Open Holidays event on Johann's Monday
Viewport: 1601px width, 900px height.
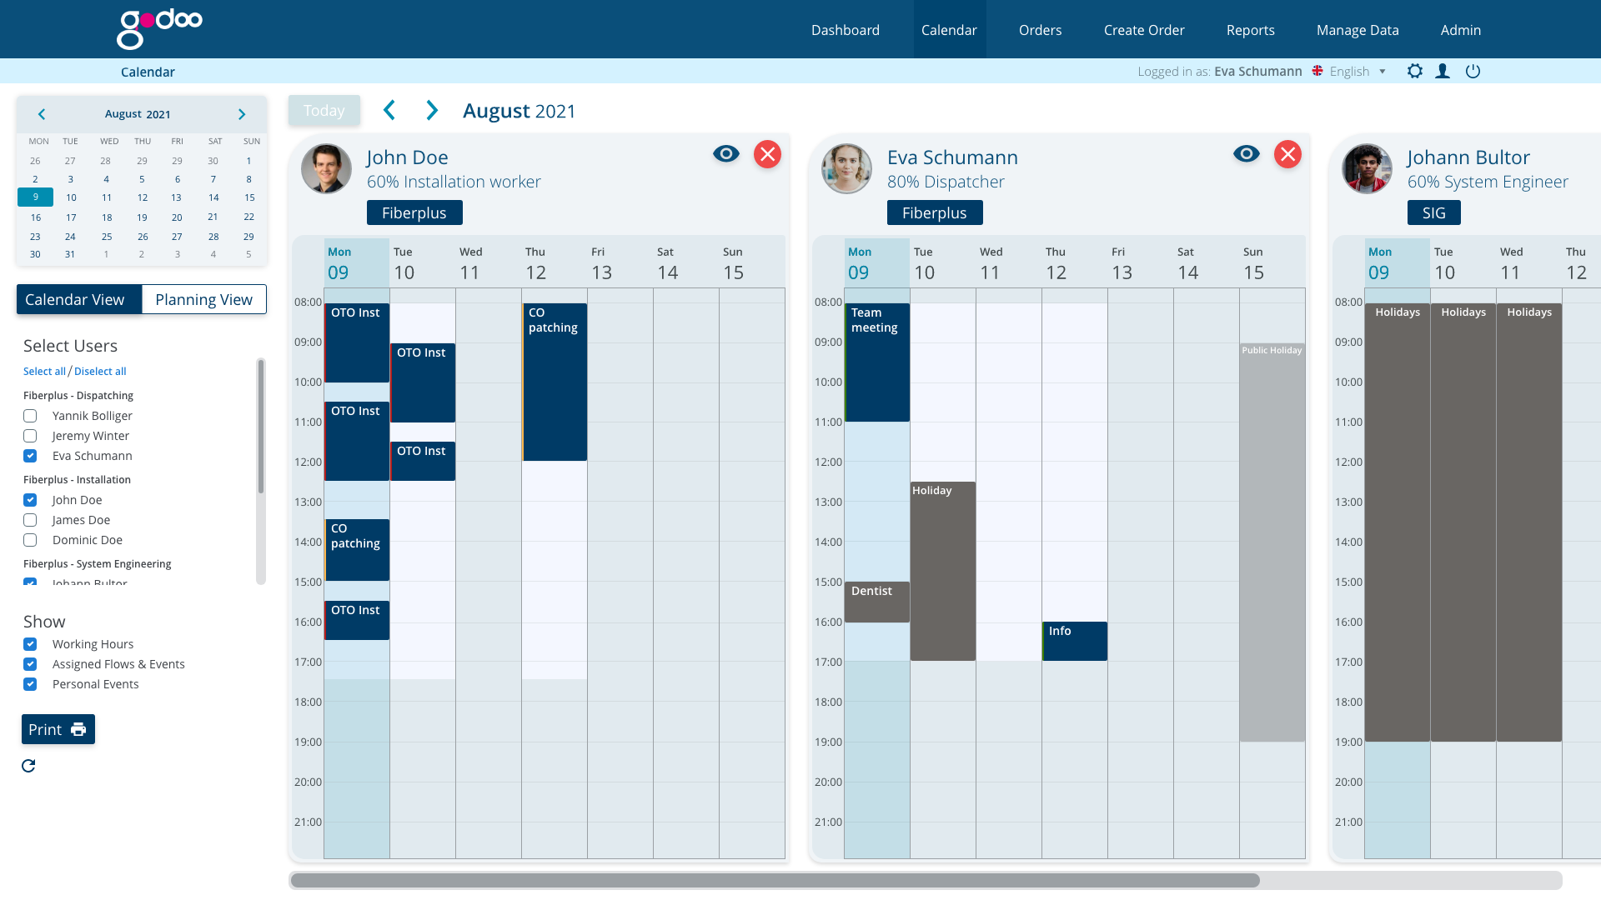pos(1398,522)
